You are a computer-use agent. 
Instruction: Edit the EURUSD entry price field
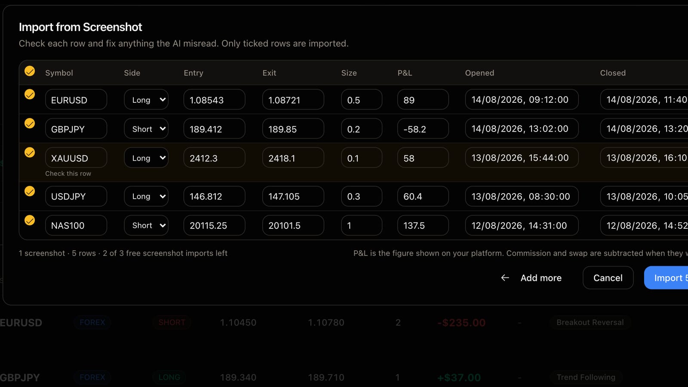pos(215,100)
